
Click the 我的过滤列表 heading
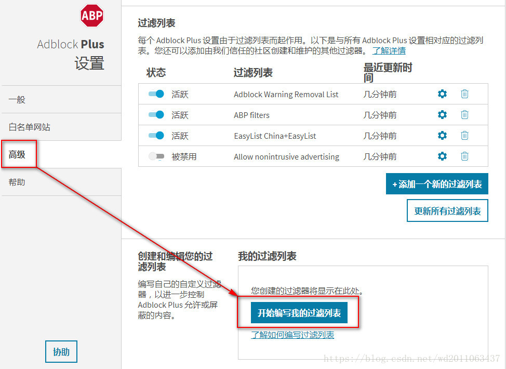point(267,256)
